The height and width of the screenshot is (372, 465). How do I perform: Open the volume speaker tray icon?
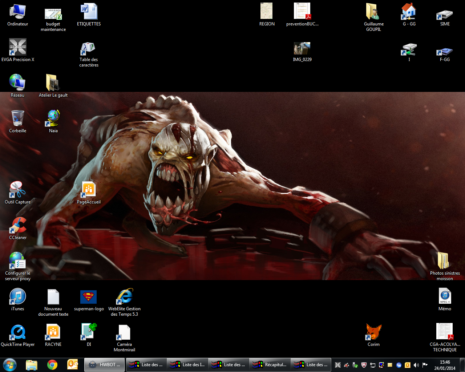pos(416,365)
